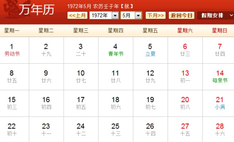The image size is (234, 142).
Task: Select Saturday May 13 初一
Action: pos(185,77)
